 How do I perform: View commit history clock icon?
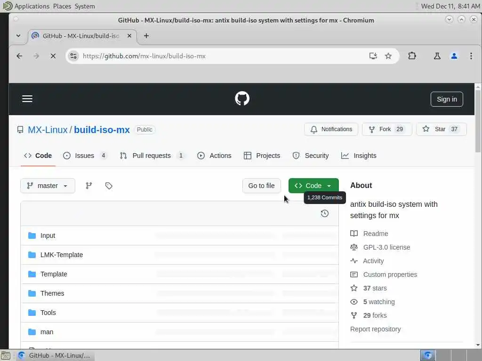[x=325, y=213]
